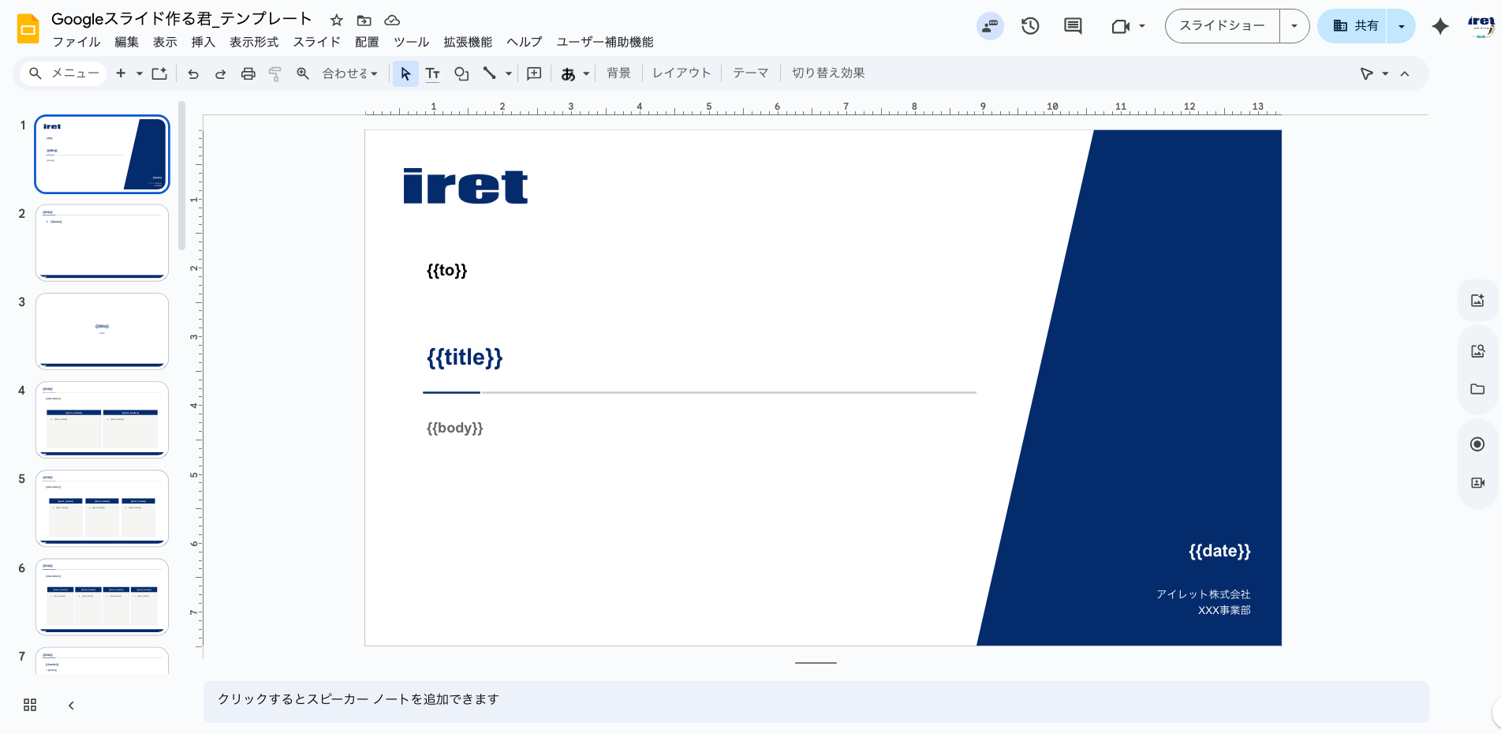Click the レイアウト button
Viewport: 1501px width, 734px height.
pyautogui.click(x=681, y=73)
